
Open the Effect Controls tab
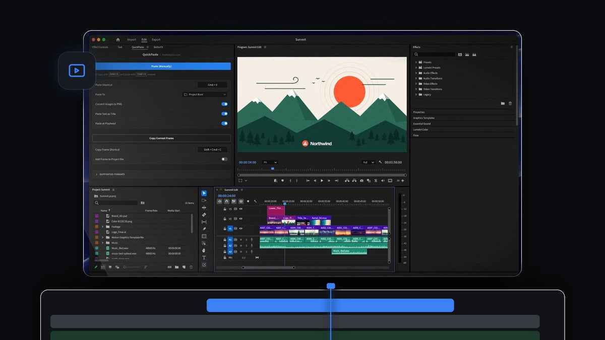tap(100, 47)
